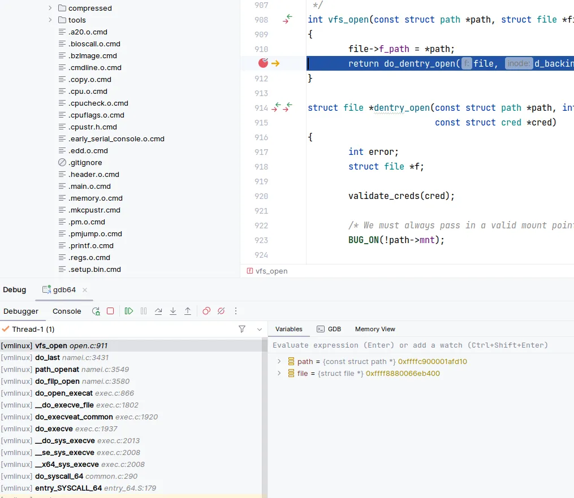Open the Memory View tab
This screenshot has height=498, width=574.
[x=375, y=329]
